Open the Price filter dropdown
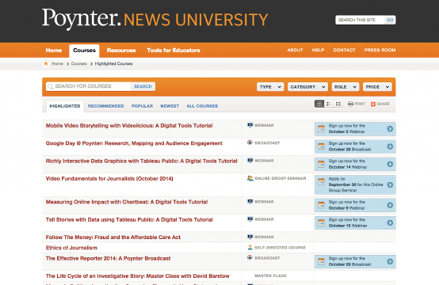The width and height of the screenshot is (439, 285). [378, 87]
